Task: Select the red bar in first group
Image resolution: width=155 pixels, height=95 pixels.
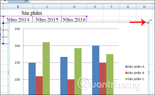Action: 39,85
